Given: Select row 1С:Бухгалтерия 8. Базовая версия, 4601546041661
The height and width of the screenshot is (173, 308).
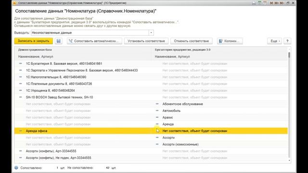Looking at the screenshot, I should pyautogui.click(x=83, y=63).
